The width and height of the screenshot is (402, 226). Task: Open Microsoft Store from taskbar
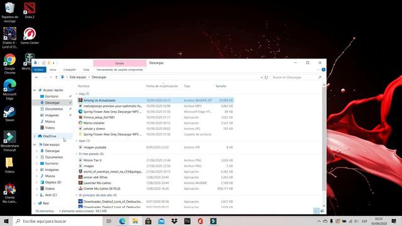(148, 221)
